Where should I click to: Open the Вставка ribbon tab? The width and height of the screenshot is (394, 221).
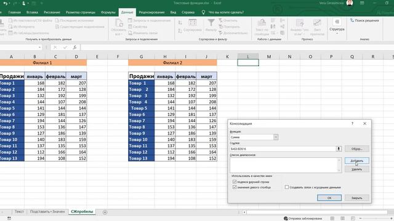tap(32, 12)
